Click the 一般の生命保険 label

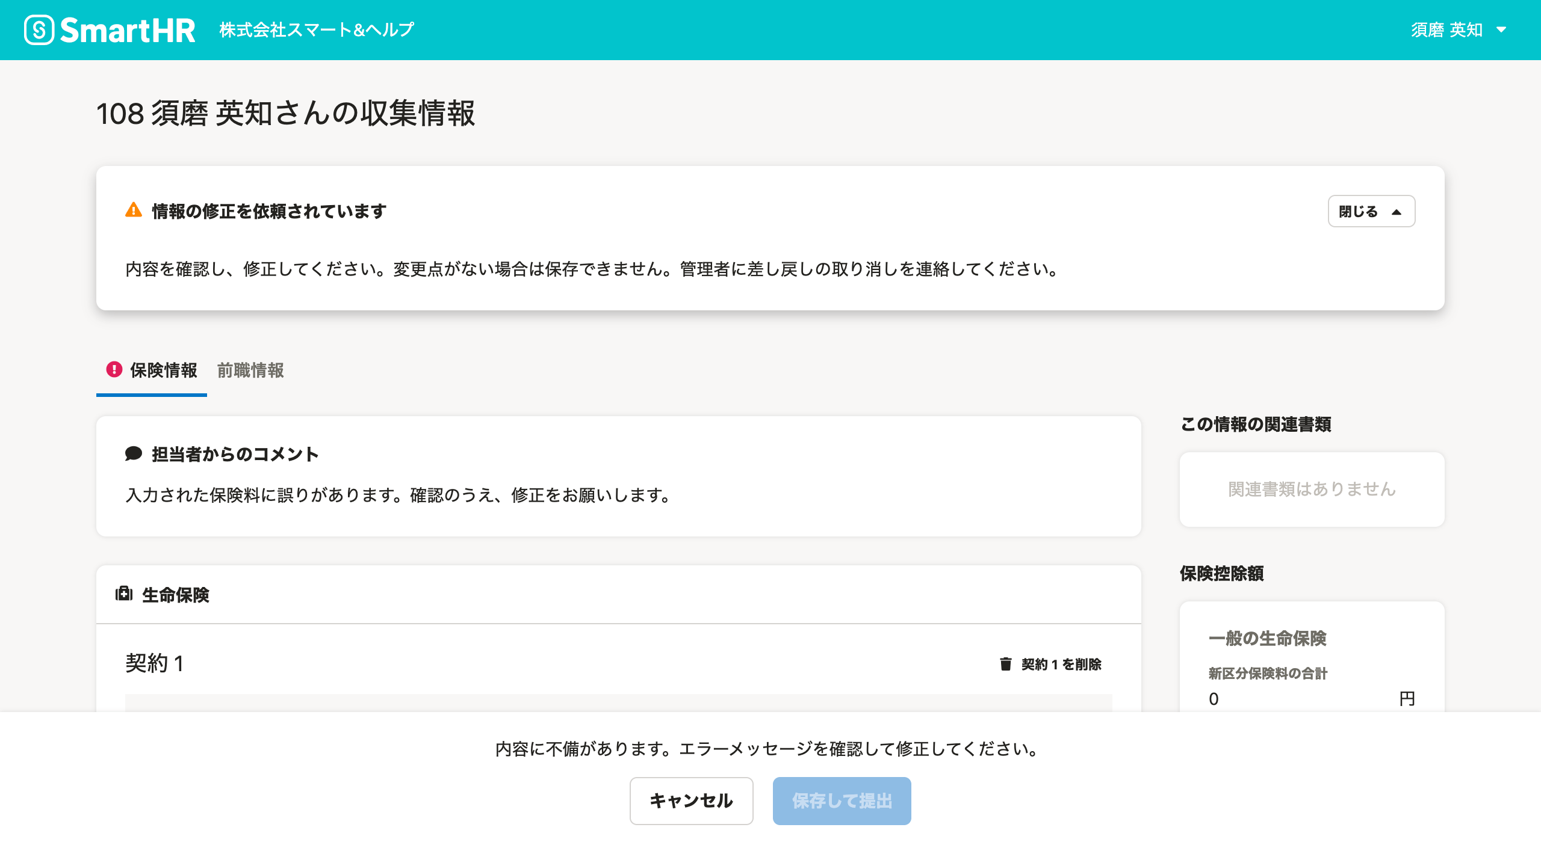(1268, 638)
